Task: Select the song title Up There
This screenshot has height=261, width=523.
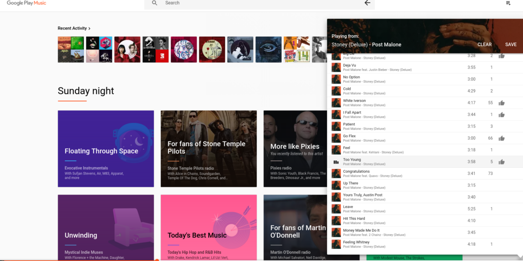Action: 350,183
